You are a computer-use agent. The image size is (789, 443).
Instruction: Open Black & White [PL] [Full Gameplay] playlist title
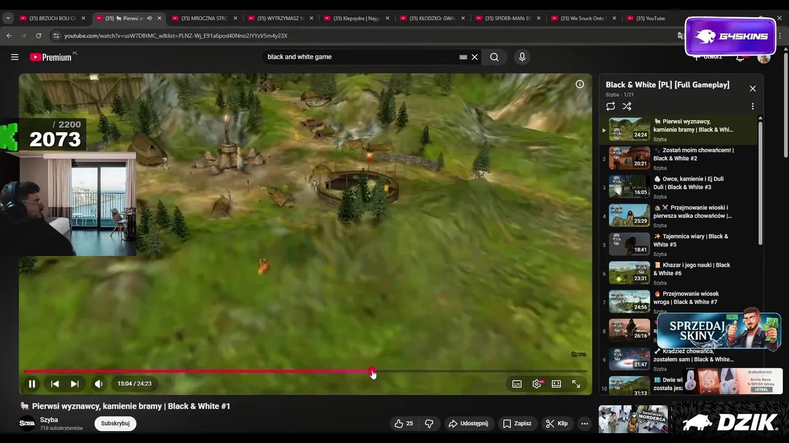click(x=668, y=85)
